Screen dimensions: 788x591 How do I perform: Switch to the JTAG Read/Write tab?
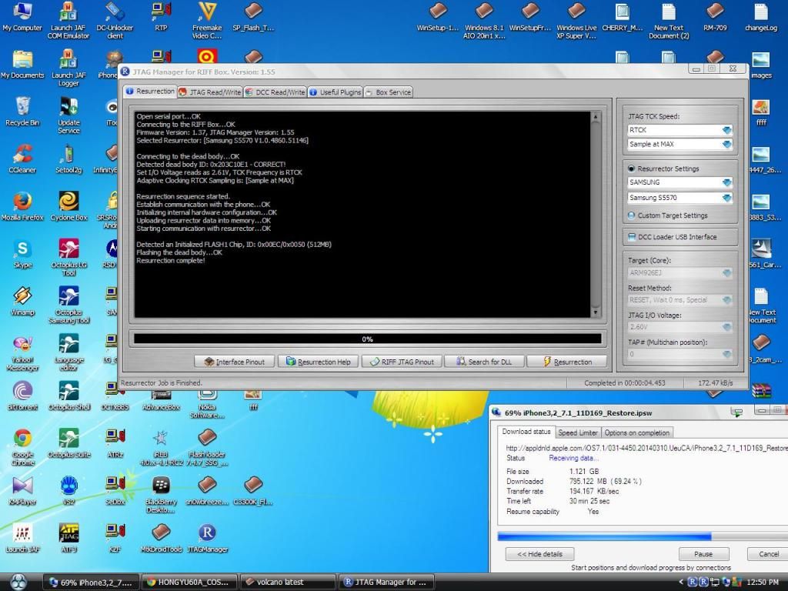(x=210, y=92)
